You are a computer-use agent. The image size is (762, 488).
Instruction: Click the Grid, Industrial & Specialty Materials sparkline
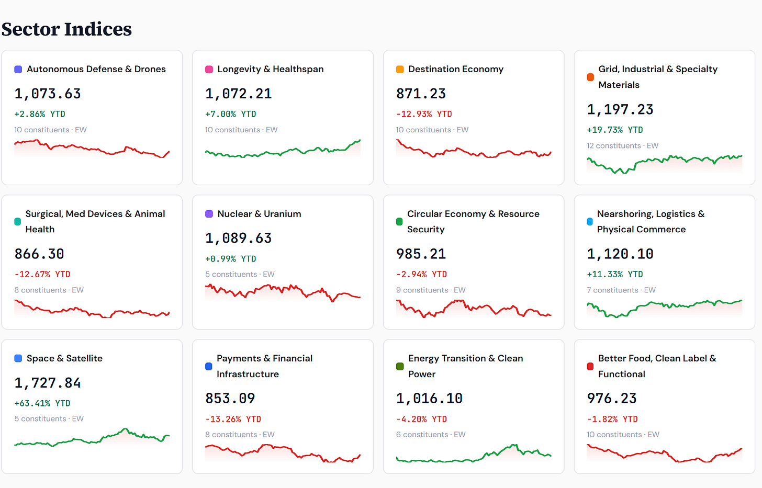coord(665,164)
